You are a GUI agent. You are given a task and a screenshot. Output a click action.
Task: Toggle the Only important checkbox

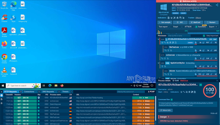[x=204, y=35]
